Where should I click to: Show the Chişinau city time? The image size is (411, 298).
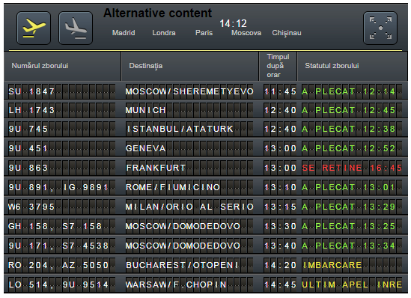pyautogui.click(x=287, y=33)
